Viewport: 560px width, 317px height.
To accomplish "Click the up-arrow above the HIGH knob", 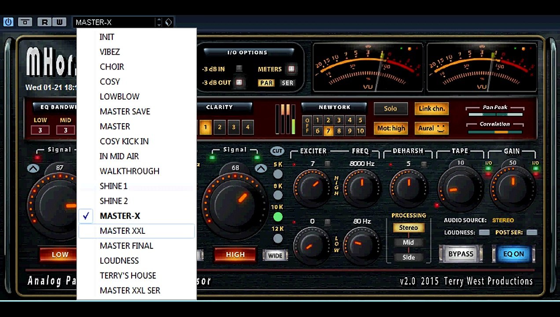I will (x=261, y=169).
